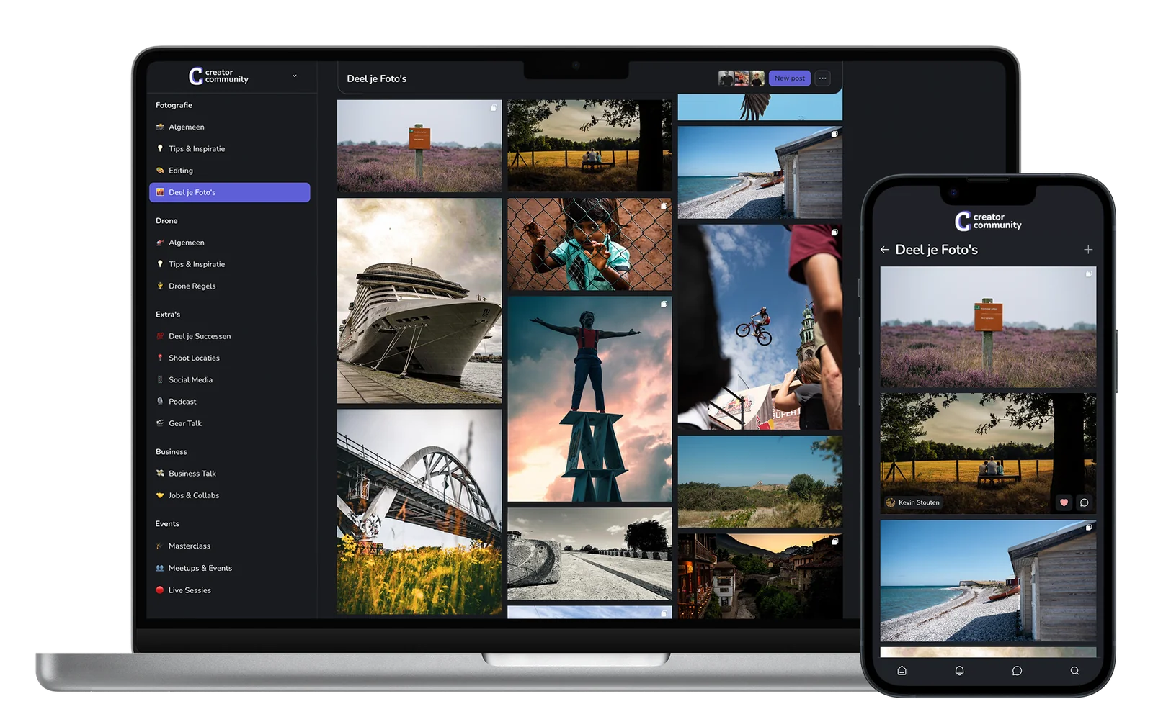Open Algemeen under Fotografie
This screenshot has height=704, width=1153.
(230, 127)
